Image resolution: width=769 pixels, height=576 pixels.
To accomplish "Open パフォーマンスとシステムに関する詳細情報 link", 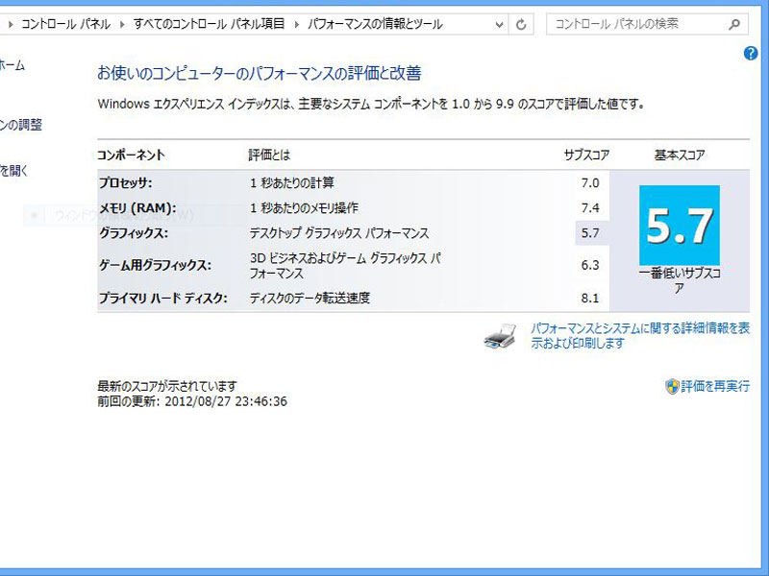I will click(640, 335).
